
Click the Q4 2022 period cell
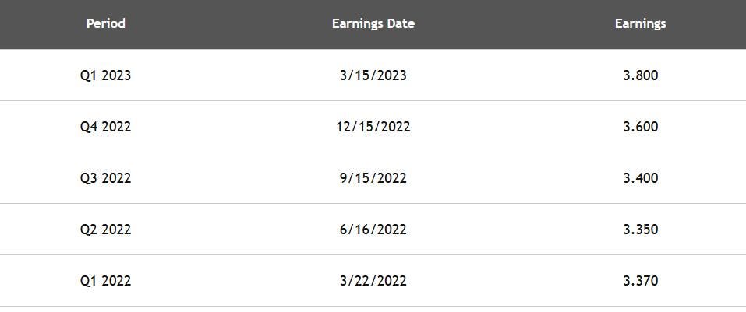[105, 127]
